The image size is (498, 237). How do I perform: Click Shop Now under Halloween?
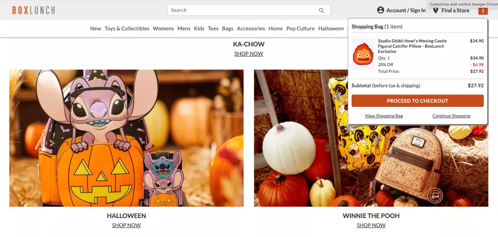tap(126, 225)
